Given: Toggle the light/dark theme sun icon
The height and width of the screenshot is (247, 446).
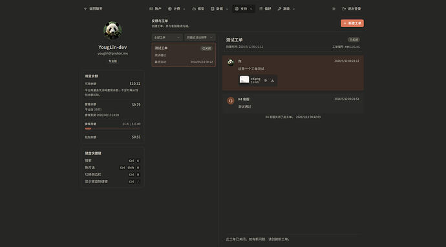Looking at the screenshot, I should pos(334,9).
